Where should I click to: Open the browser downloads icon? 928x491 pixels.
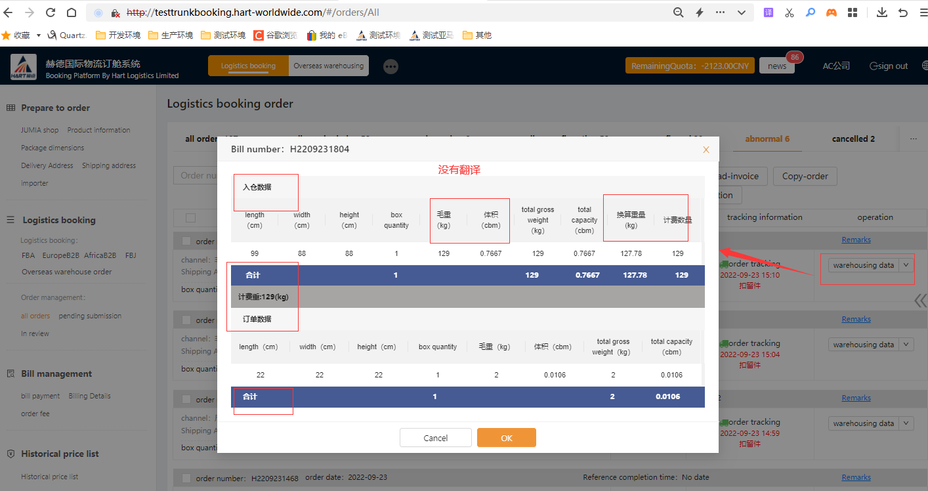(x=882, y=12)
